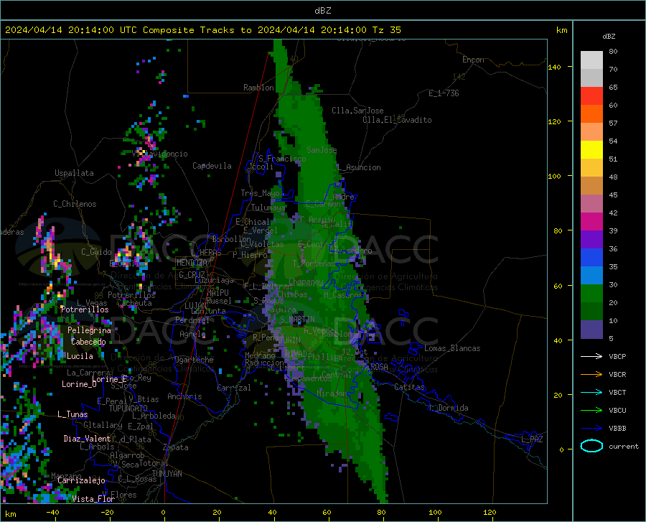Click the Catitas label on map

(409, 387)
